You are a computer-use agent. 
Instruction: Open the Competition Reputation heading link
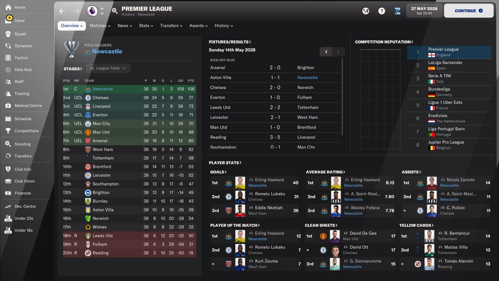(384, 42)
